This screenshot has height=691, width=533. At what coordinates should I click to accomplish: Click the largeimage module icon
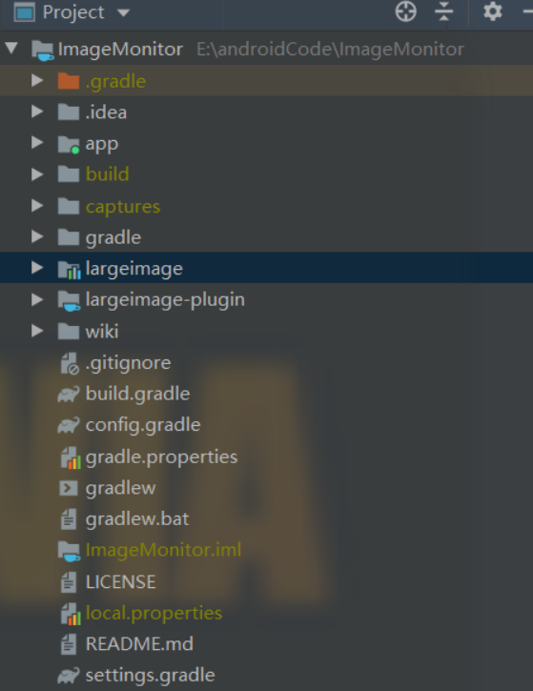tap(70, 269)
